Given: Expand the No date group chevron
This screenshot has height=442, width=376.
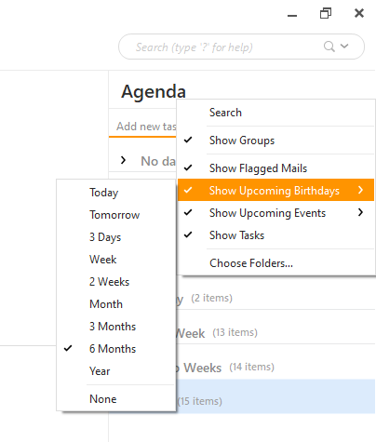Looking at the screenshot, I should pos(123,160).
